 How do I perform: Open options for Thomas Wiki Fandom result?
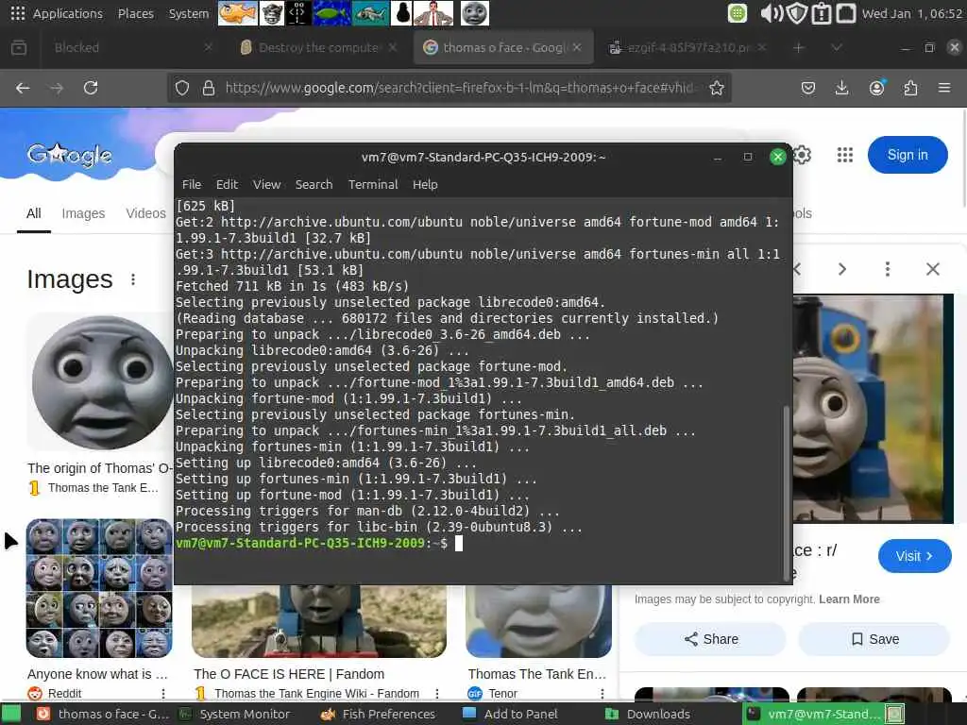[436, 694]
